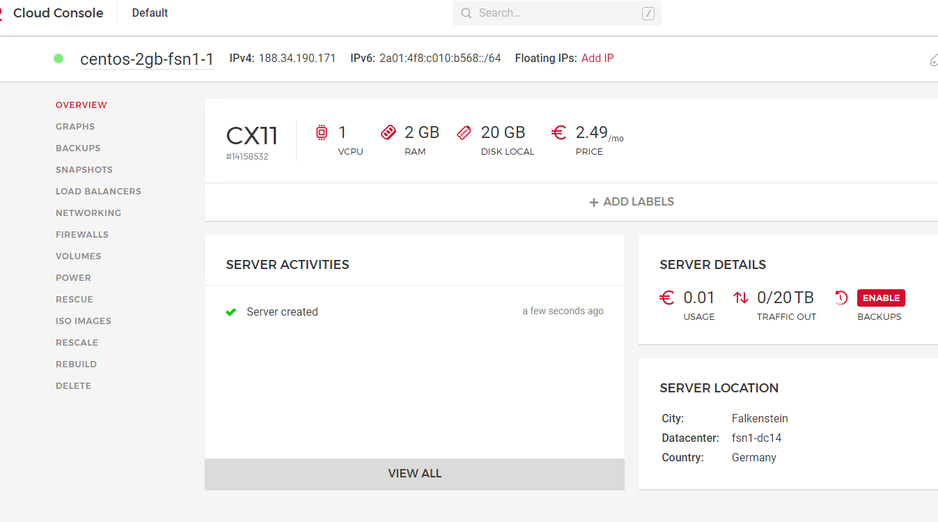
Task: Click the Cloud Console title
Action: [58, 13]
